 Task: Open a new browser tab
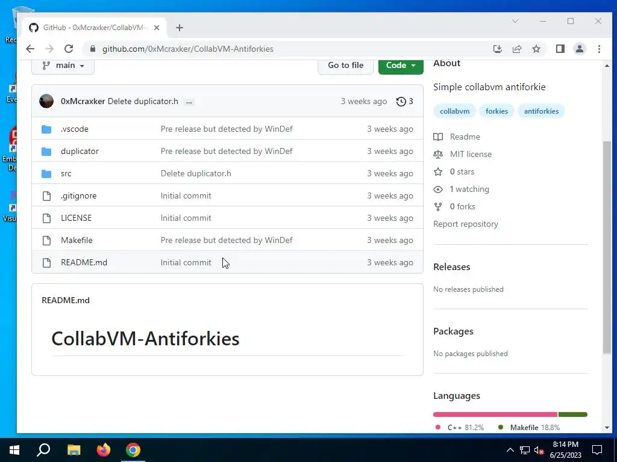coord(180,28)
